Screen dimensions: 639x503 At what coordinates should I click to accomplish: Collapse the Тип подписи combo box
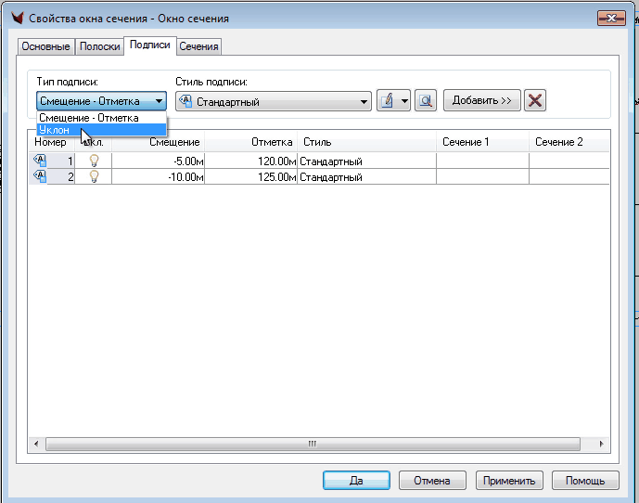[x=160, y=101]
